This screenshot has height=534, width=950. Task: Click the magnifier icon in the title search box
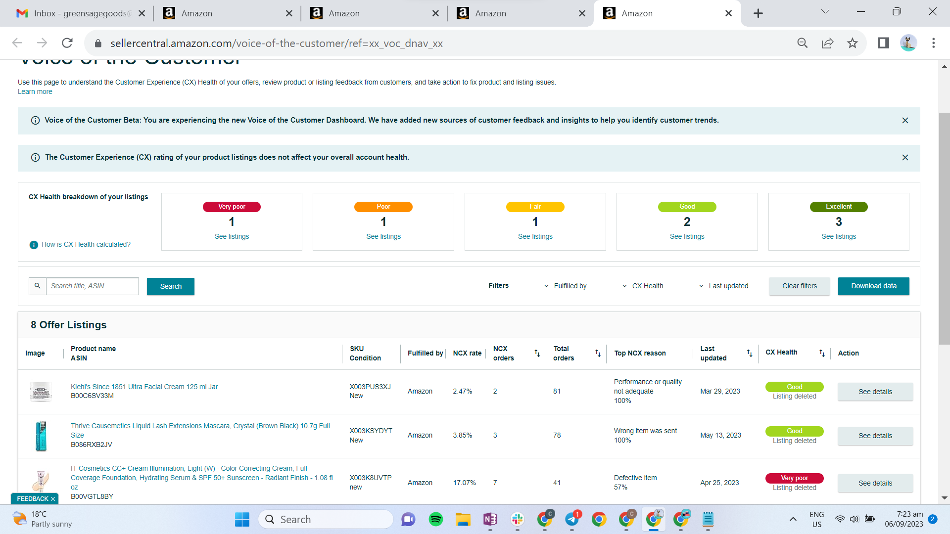click(x=38, y=286)
